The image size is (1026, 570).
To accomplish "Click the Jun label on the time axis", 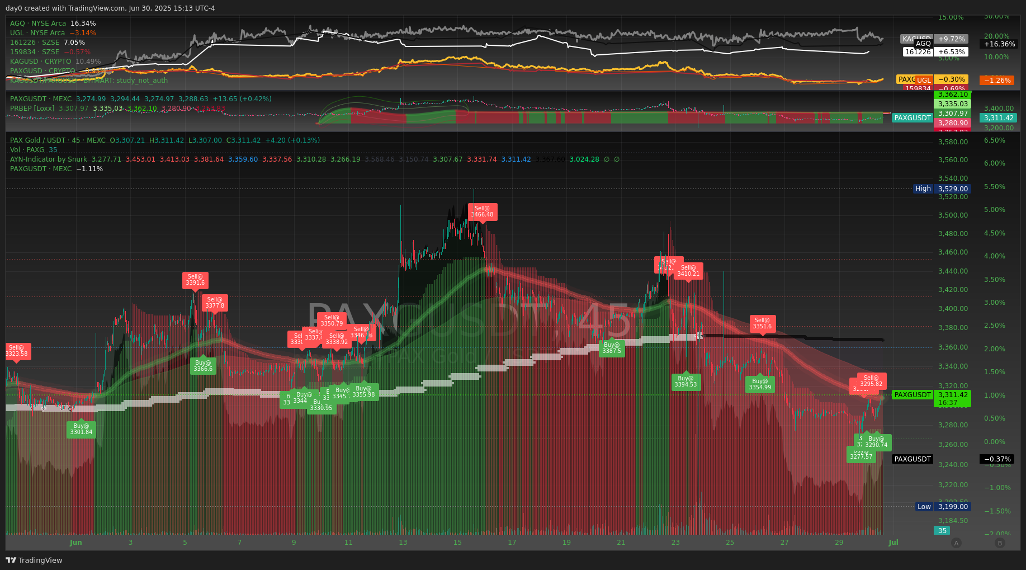I will [76, 543].
